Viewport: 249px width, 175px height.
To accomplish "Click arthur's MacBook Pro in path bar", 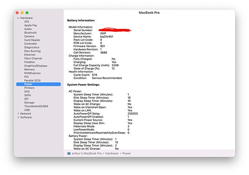I will [87, 153].
